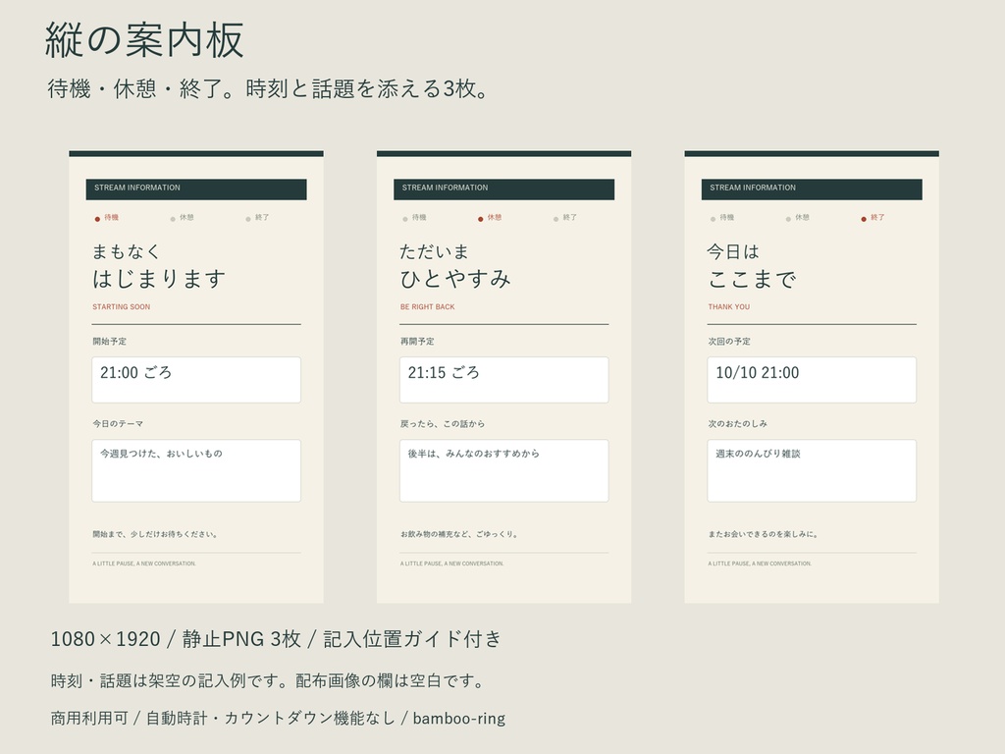1005x754 pixels.
Task: Click the first card's A LITTLE PAUSE footer
Action: click(144, 564)
